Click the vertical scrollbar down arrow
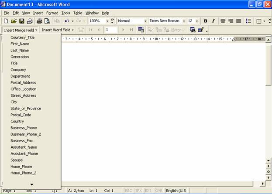 point(269,160)
